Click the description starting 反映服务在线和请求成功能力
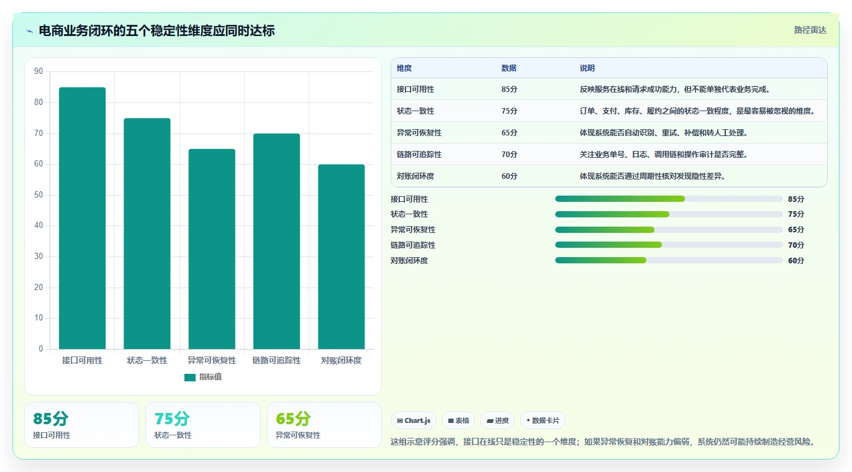 (x=675, y=89)
